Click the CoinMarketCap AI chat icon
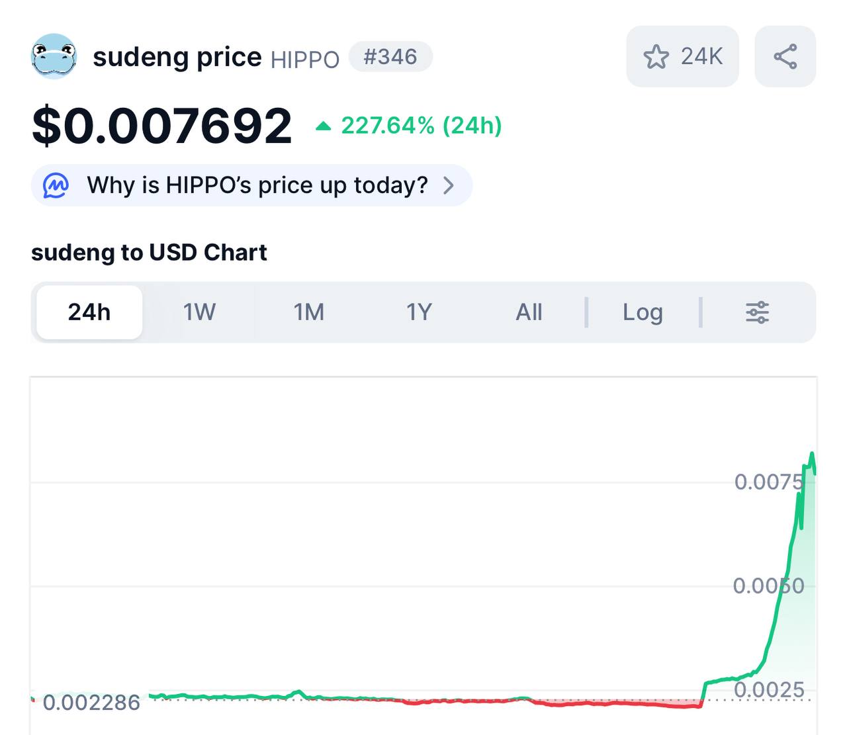Viewport: 847px width, 735px height. point(56,185)
